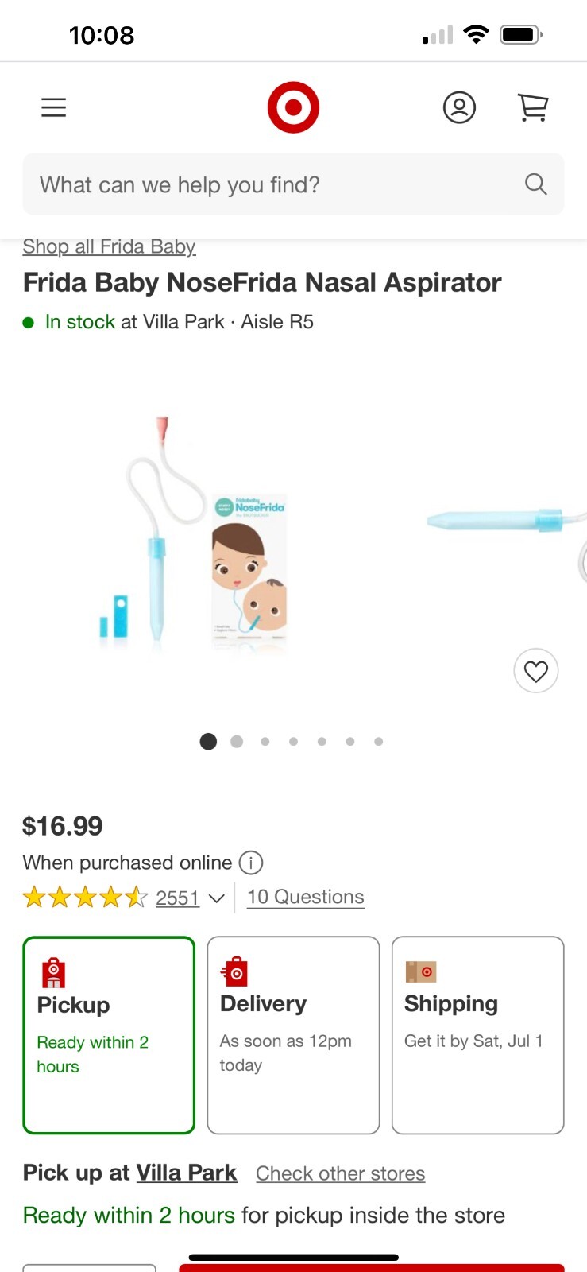Open the Shop all Frida Baby link
Viewport: 587px width, 1272px height.
click(109, 247)
